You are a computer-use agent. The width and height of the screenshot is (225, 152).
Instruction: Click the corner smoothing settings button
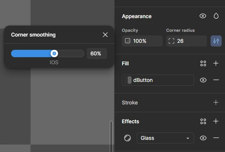216,41
